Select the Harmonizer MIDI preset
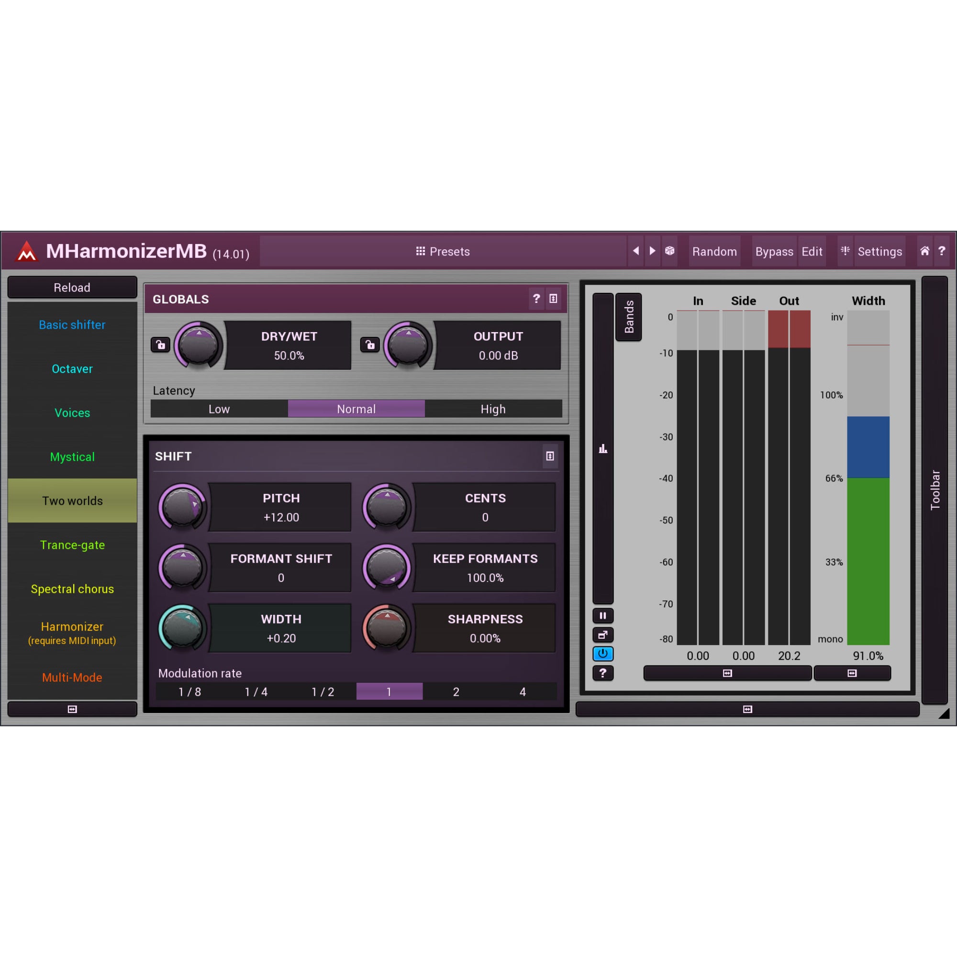 (72, 633)
